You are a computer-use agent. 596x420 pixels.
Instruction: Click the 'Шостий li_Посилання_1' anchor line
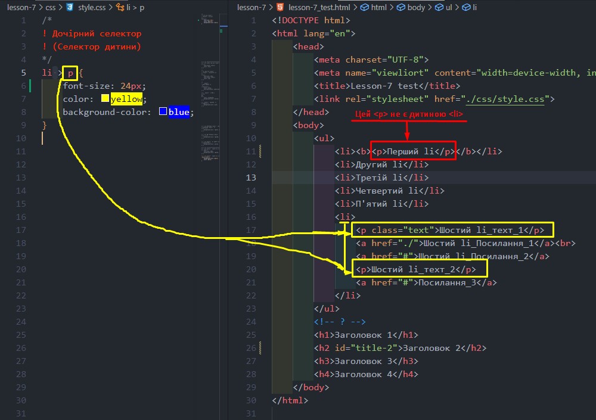point(465,243)
